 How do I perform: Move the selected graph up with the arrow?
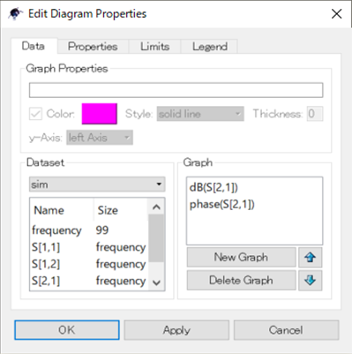(x=311, y=258)
